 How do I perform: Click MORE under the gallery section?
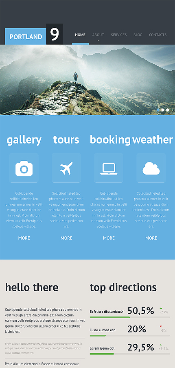coord(24,238)
